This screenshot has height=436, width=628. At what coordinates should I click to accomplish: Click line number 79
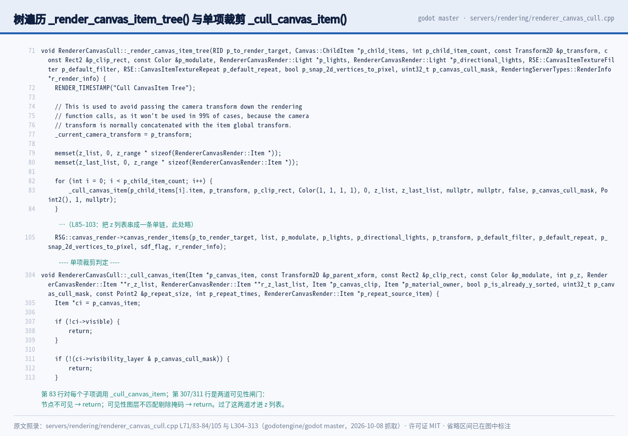(32, 153)
